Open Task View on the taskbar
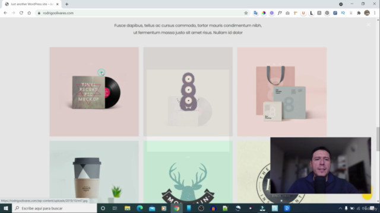Viewport: 380px width, 213px height. (115, 208)
